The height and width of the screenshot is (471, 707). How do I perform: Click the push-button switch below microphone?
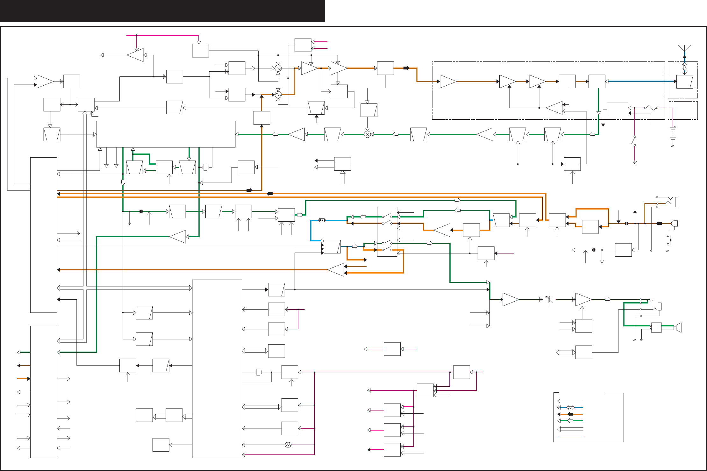[x=669, y=240]
